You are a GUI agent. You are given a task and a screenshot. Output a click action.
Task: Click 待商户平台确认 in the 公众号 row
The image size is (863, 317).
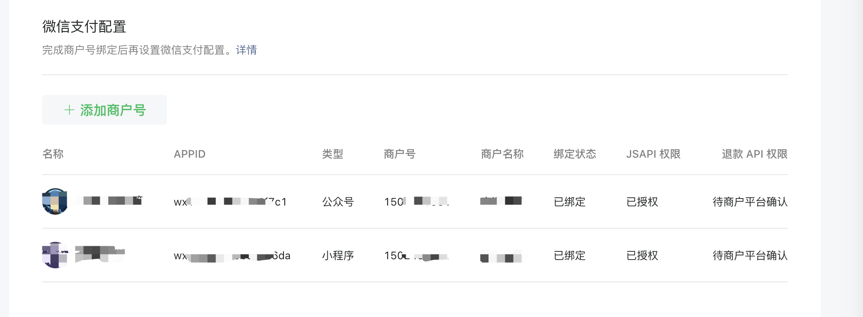pos(750,202)
